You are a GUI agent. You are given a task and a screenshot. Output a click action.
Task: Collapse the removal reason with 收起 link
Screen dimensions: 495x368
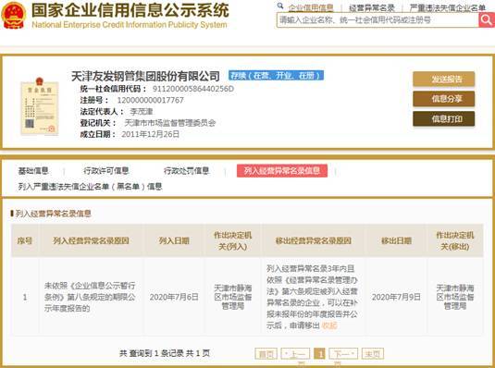click(329, 325)
